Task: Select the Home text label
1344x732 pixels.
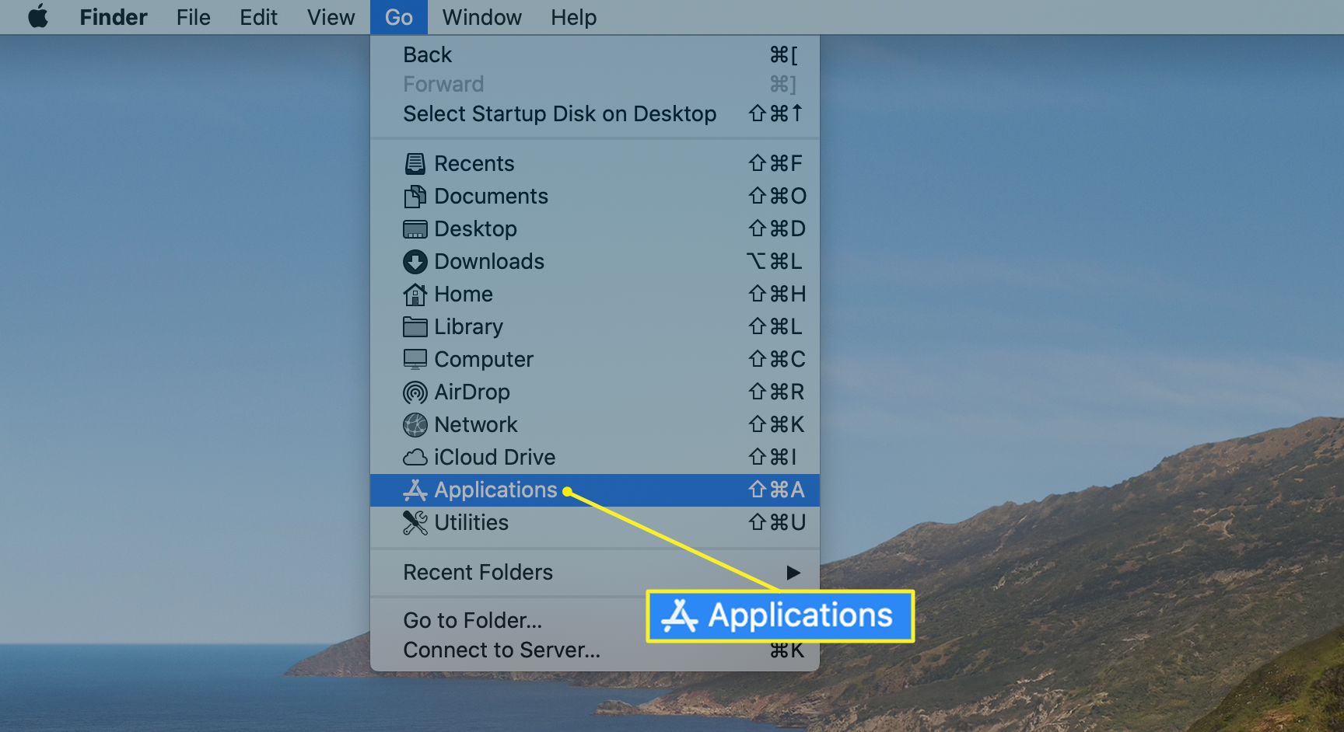Action: (464, 294)
